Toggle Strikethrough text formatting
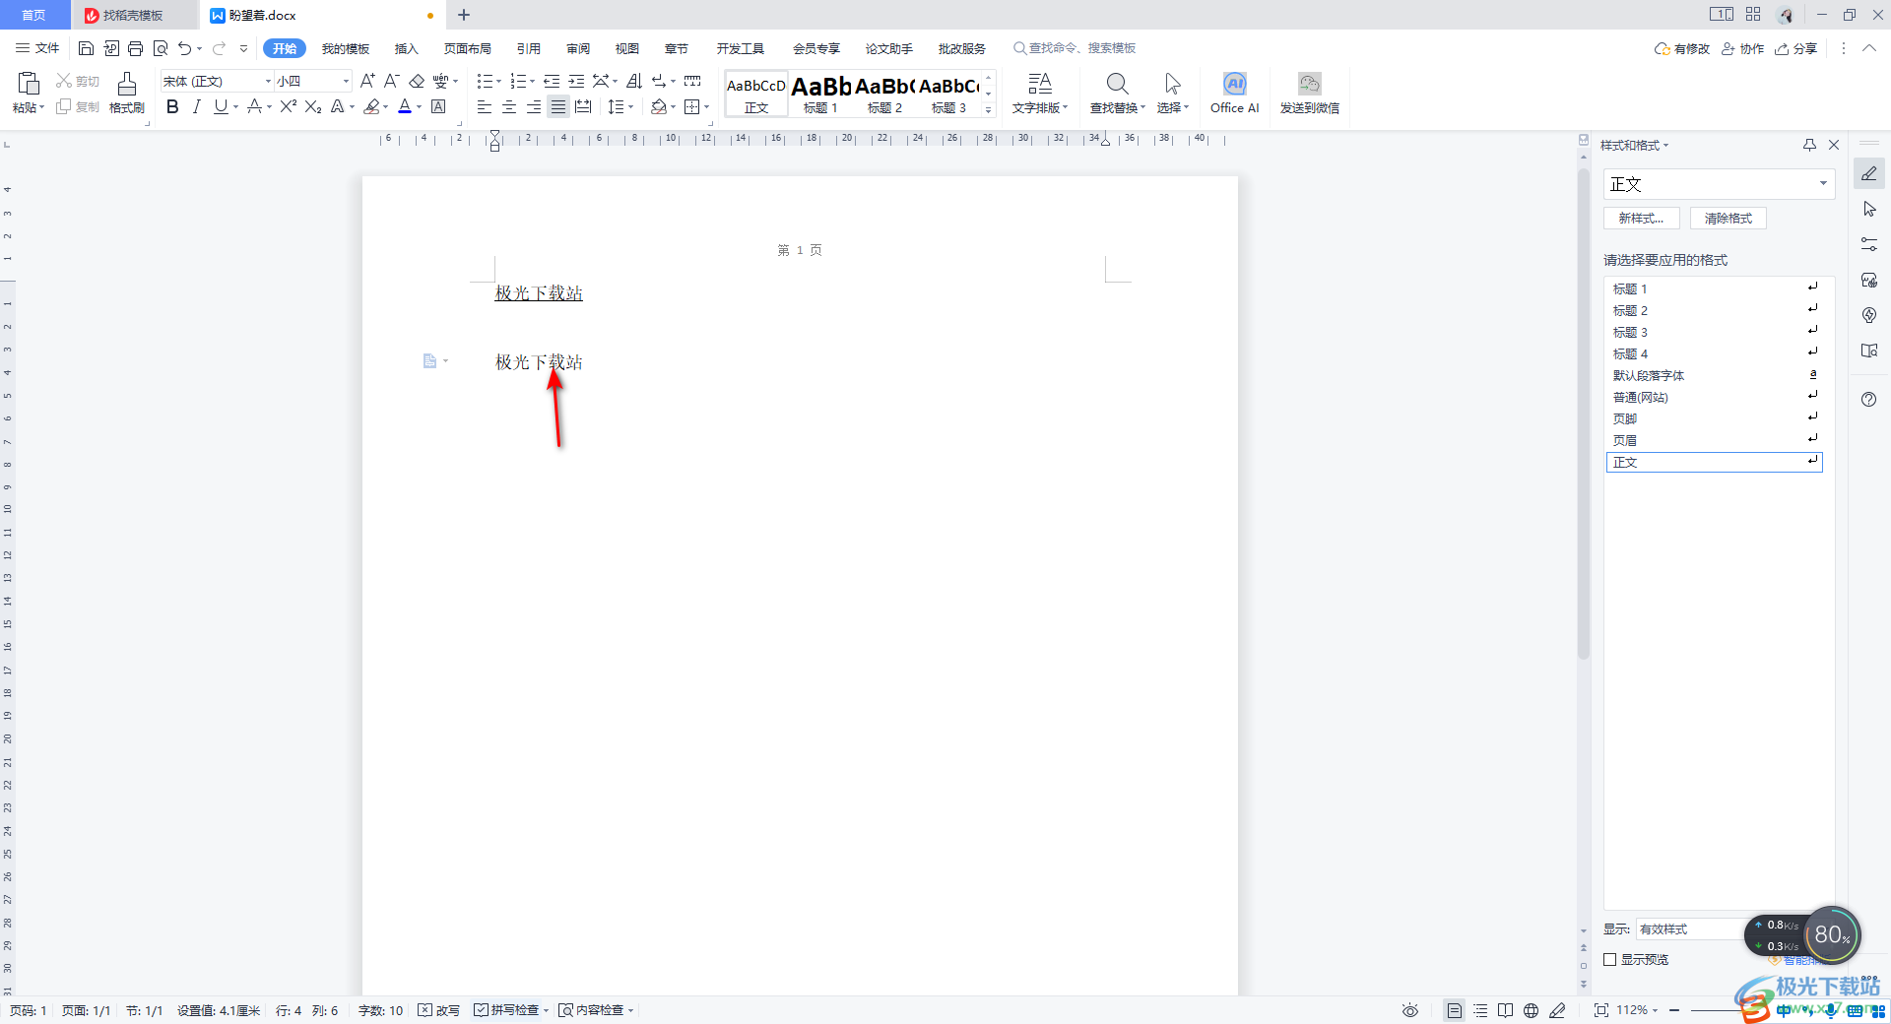Screen dimensions: 1891x1024 254,106
